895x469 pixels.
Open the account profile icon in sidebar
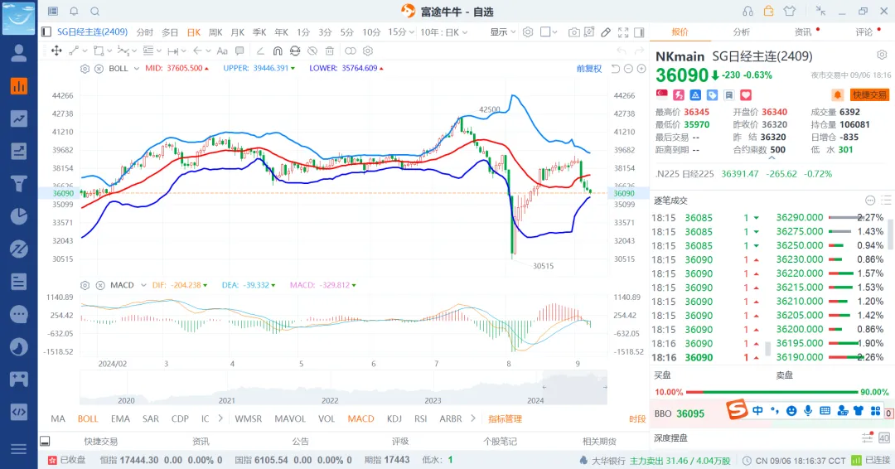[19, 53]
